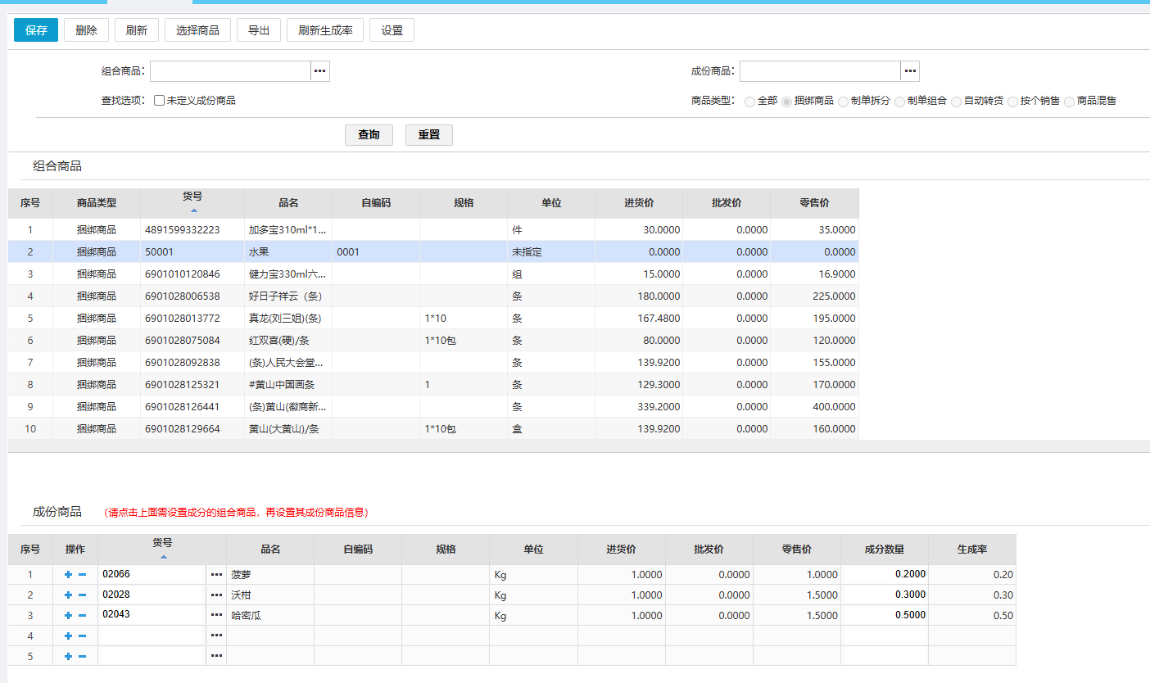Sort component table by 货号 header
The image size is (1150, 683).
click(162, 548)
